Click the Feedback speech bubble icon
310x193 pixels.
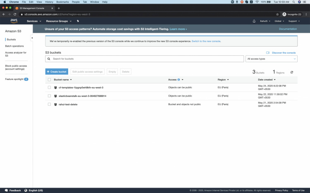[x=7, y=191]
